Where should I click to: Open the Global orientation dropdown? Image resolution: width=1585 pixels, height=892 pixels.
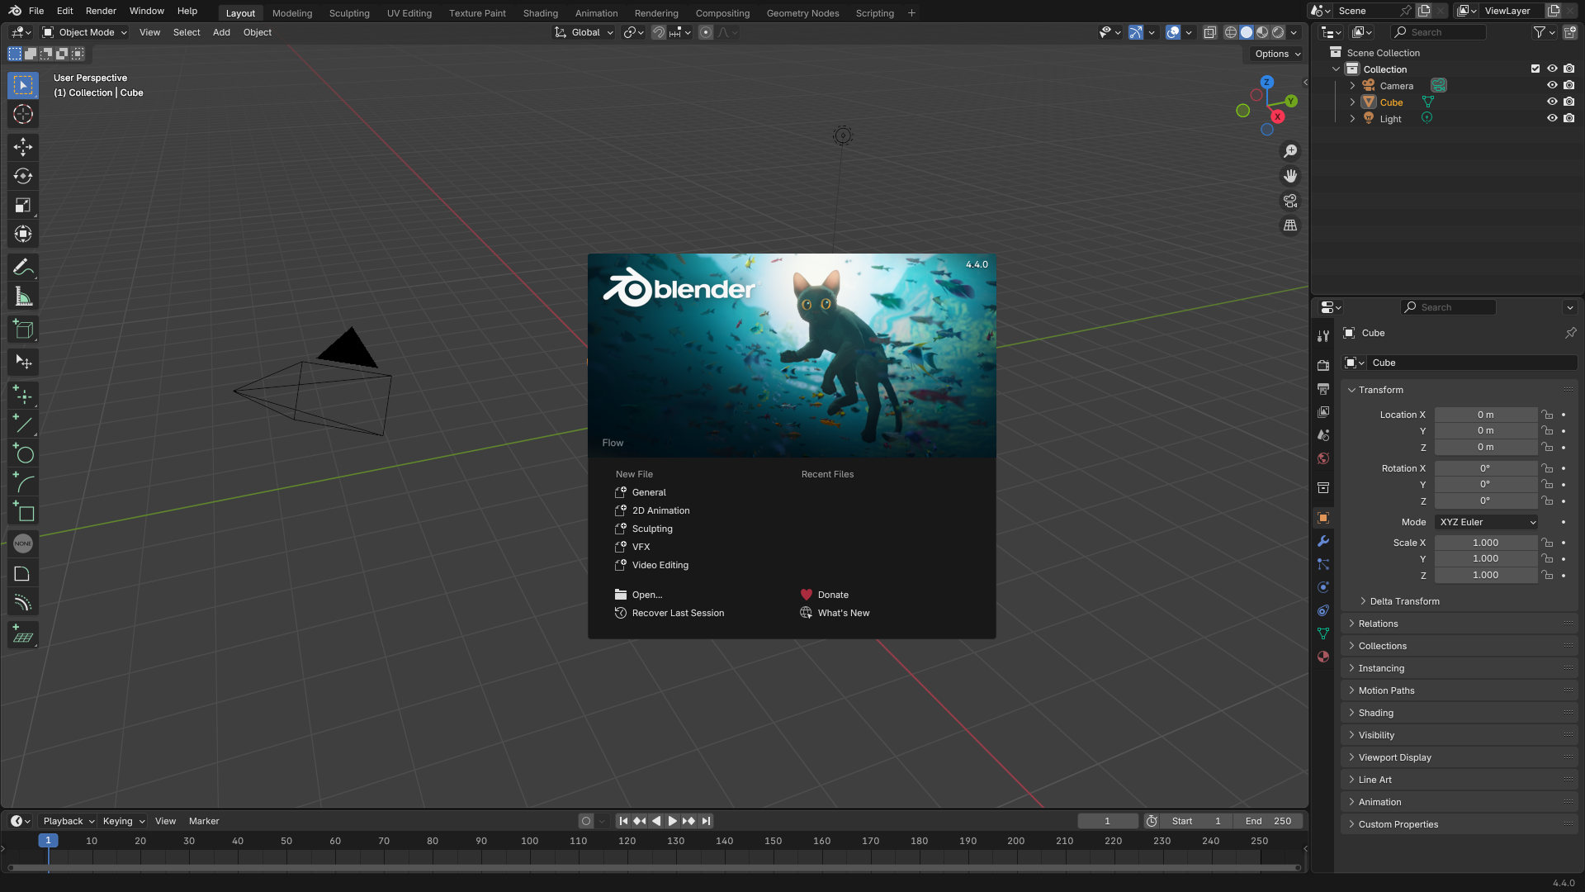click(x=584, y=32)
